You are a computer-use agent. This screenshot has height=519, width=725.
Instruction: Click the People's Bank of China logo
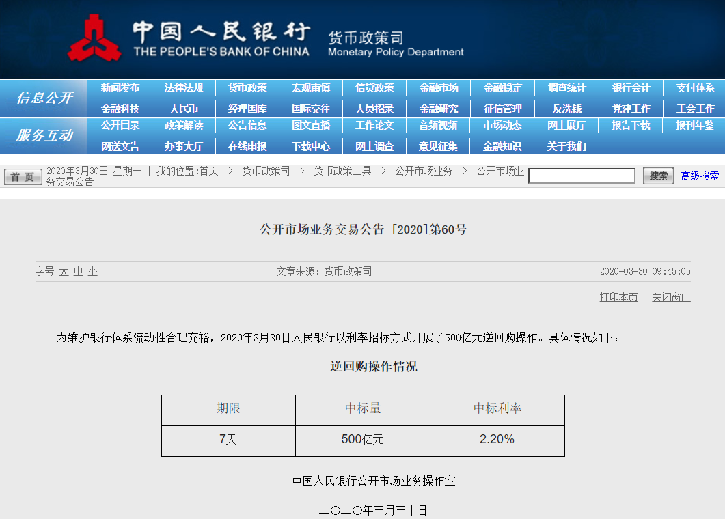(94, 40)
